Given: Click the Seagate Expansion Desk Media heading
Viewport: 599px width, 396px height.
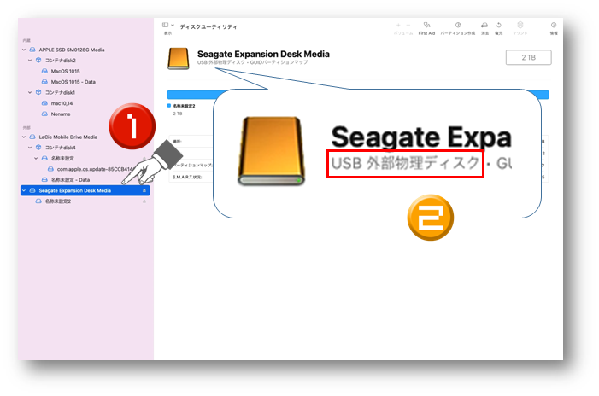Looking at the screenshot, I should click(x=263, y=54).
